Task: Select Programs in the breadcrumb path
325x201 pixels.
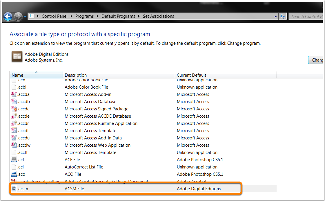Action: (84, 16)
